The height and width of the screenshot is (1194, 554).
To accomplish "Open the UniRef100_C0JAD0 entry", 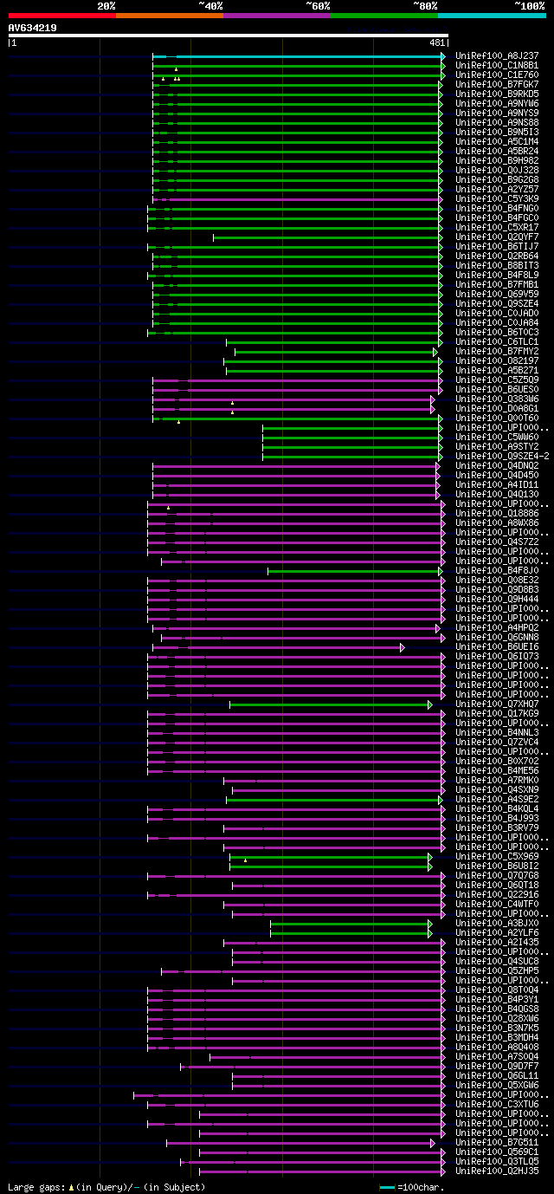I will (x=497, y=313).
